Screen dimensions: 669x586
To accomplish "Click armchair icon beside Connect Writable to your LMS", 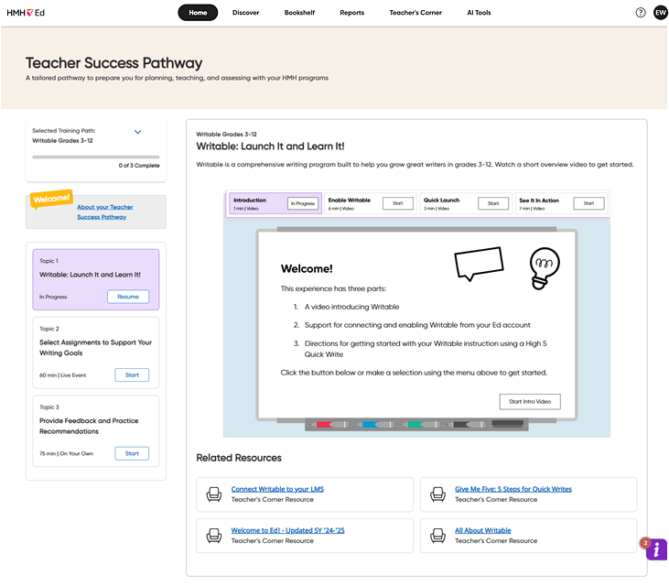I will 214,494.
